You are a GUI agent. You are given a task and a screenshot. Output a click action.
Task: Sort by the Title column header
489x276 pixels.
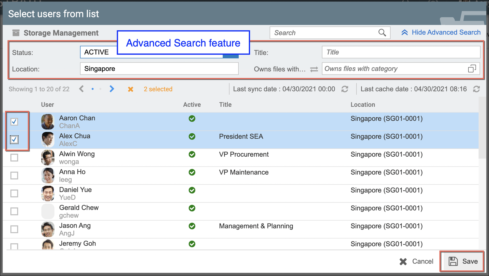pyautogui.click(x=225, y=105)
